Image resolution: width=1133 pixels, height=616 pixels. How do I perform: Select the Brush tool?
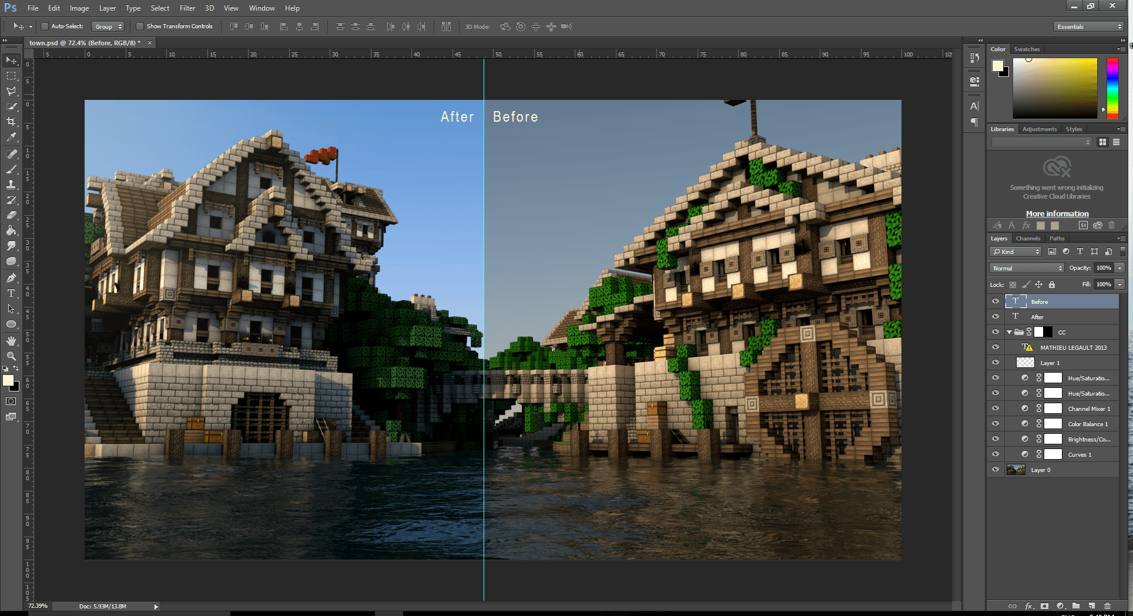[11, 169]
